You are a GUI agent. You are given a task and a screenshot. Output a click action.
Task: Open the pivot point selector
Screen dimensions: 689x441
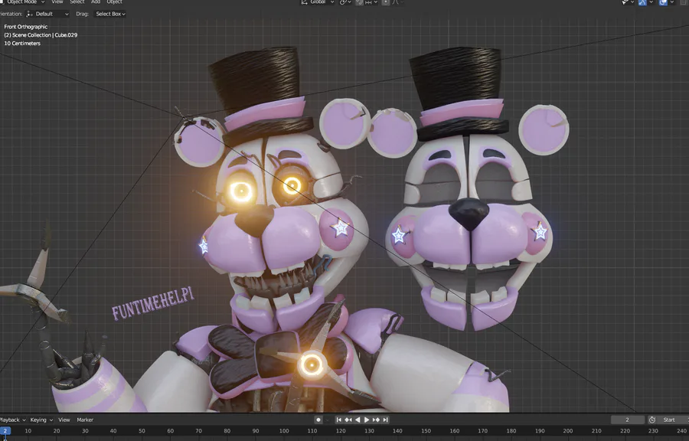(x=345, y=2)
